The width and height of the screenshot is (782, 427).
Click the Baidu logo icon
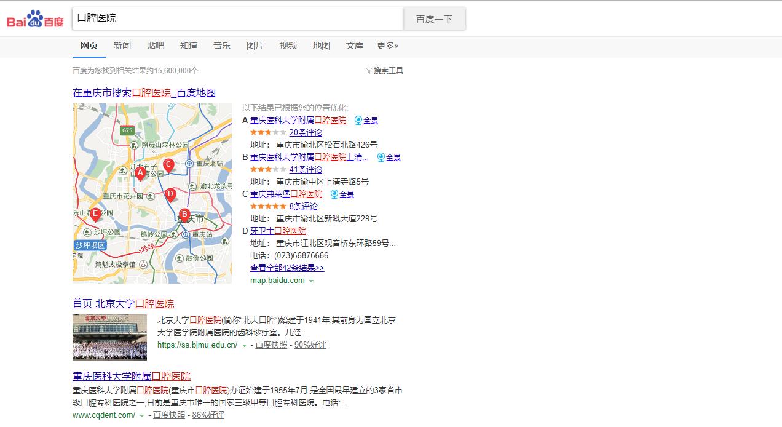[x=35, y=18]
